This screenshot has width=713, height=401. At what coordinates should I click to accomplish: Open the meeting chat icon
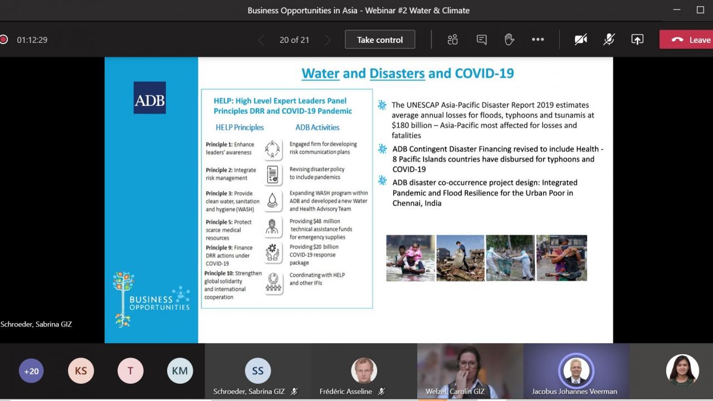tap(482, 40)
